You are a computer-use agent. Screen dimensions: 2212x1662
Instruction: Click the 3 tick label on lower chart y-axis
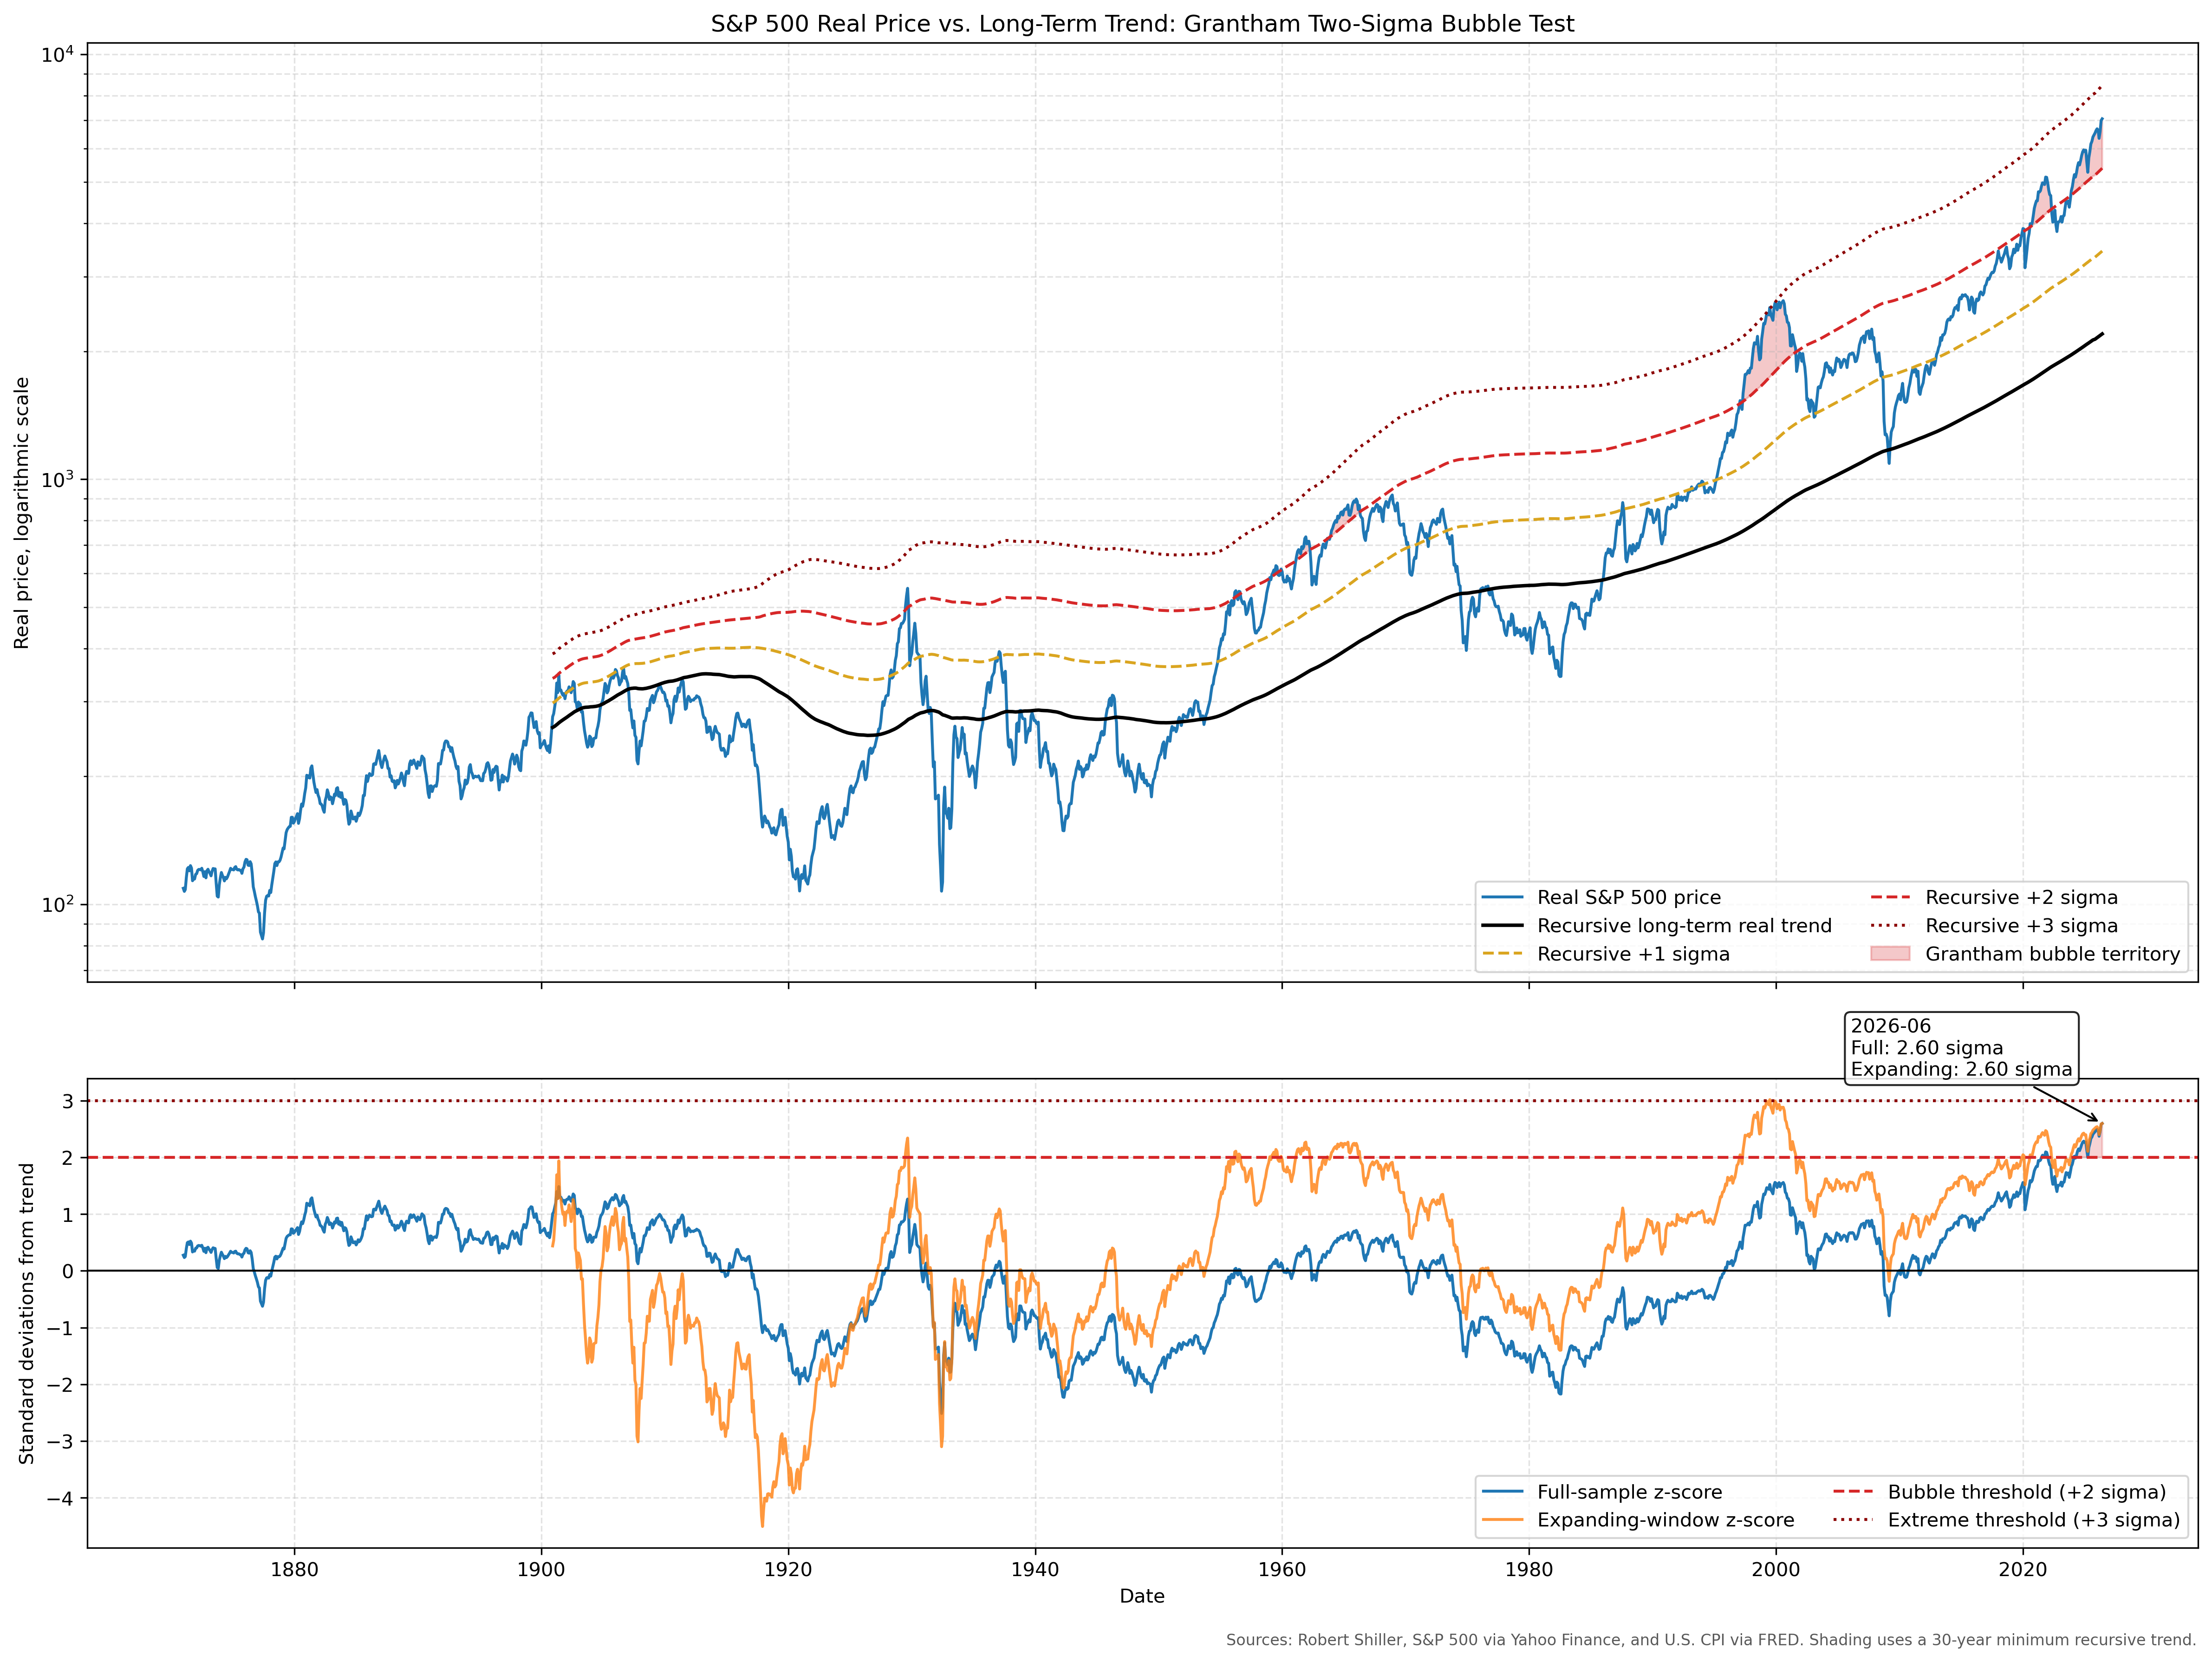pyautogui.click(x=68, y=1101)
